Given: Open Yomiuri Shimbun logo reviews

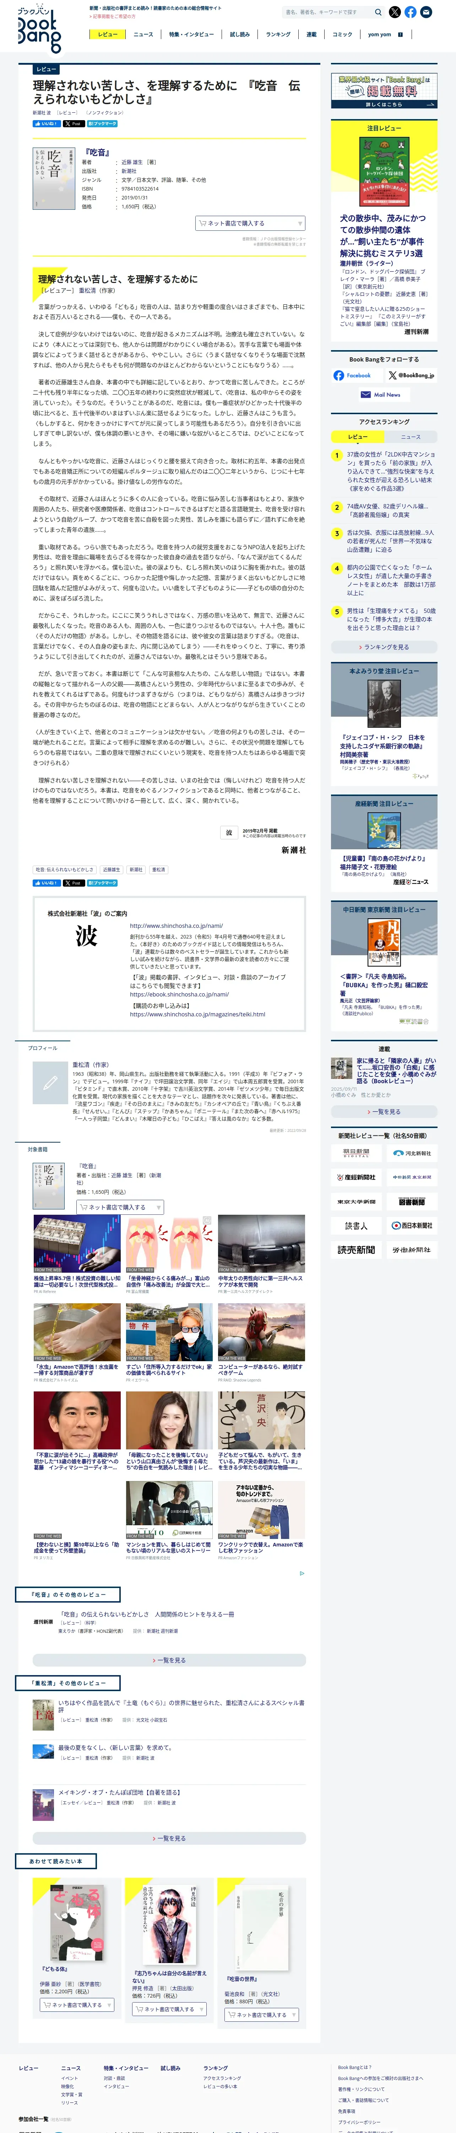Looking at the screenshot, I should point(356,1250).
